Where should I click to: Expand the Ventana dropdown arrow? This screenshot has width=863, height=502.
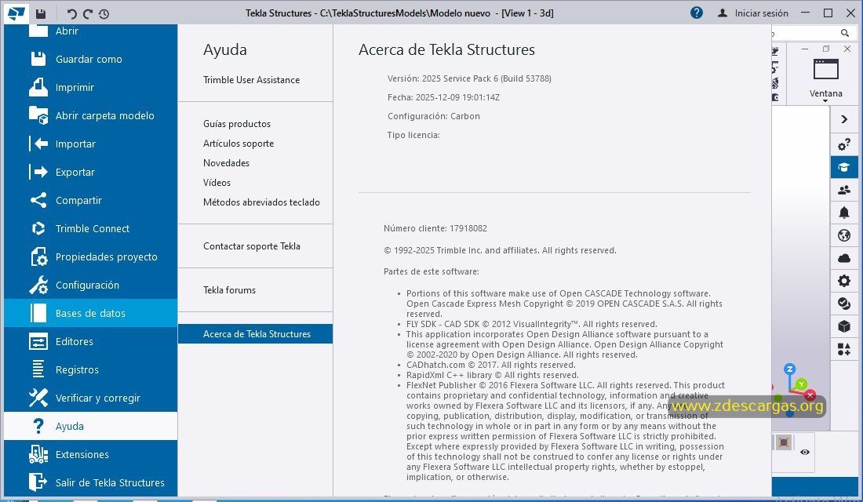825,101
